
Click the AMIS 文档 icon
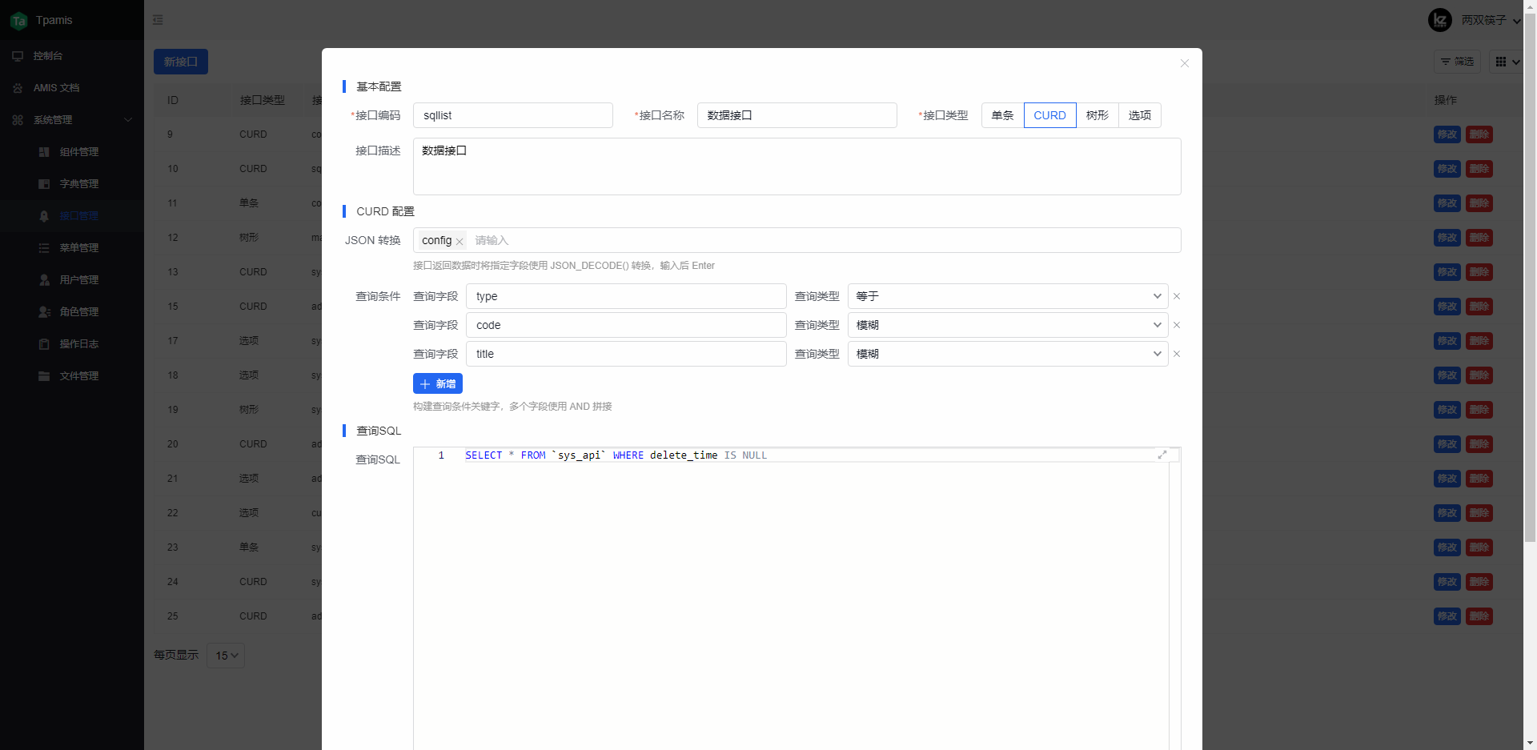point(18,88)
